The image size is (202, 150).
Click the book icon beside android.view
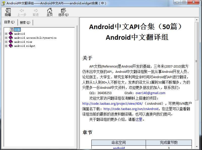coord(11,42)
